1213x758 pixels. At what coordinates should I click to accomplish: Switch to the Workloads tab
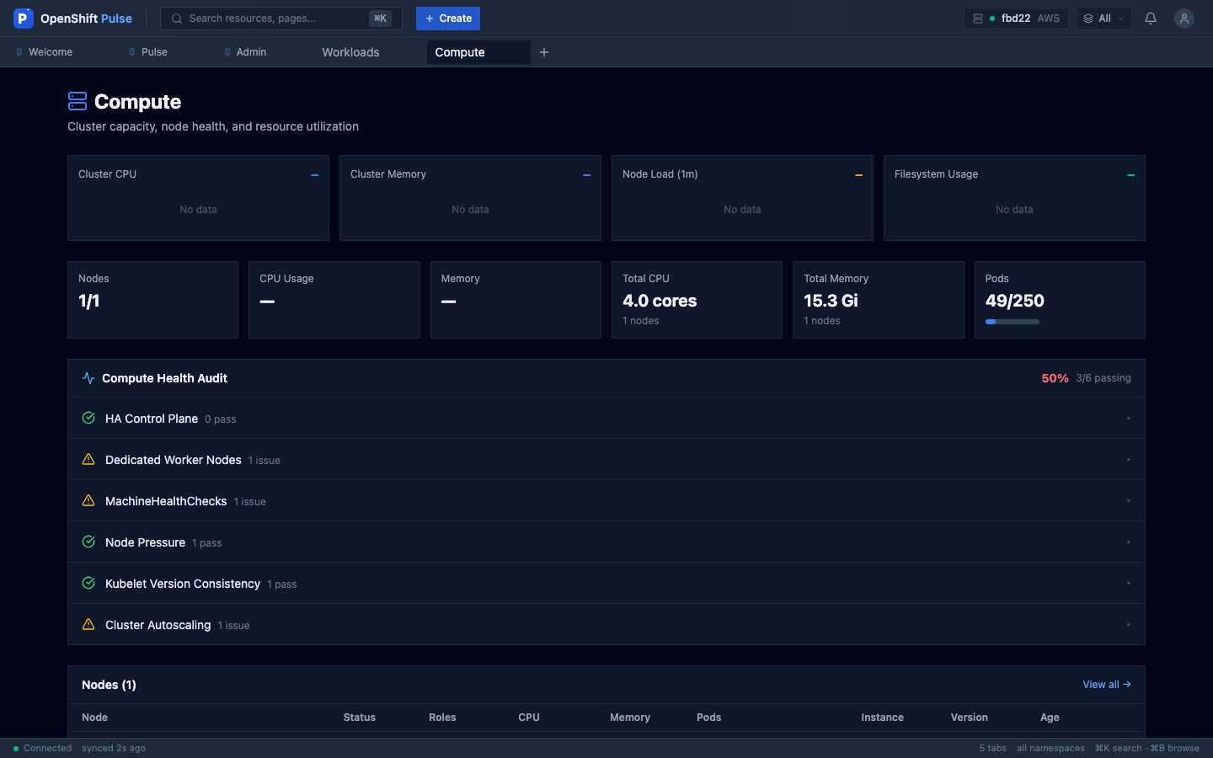(350, 52)
